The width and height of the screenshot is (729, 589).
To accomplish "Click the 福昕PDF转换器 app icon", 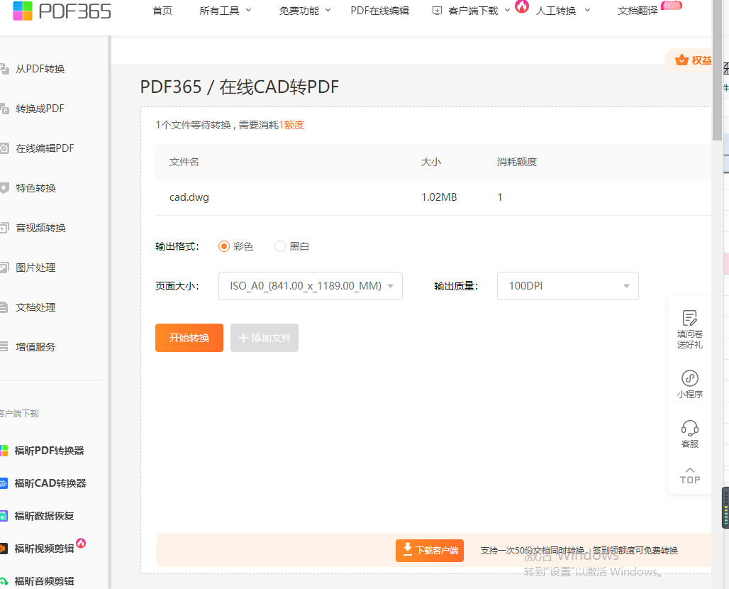I will (x=4, y=451).
